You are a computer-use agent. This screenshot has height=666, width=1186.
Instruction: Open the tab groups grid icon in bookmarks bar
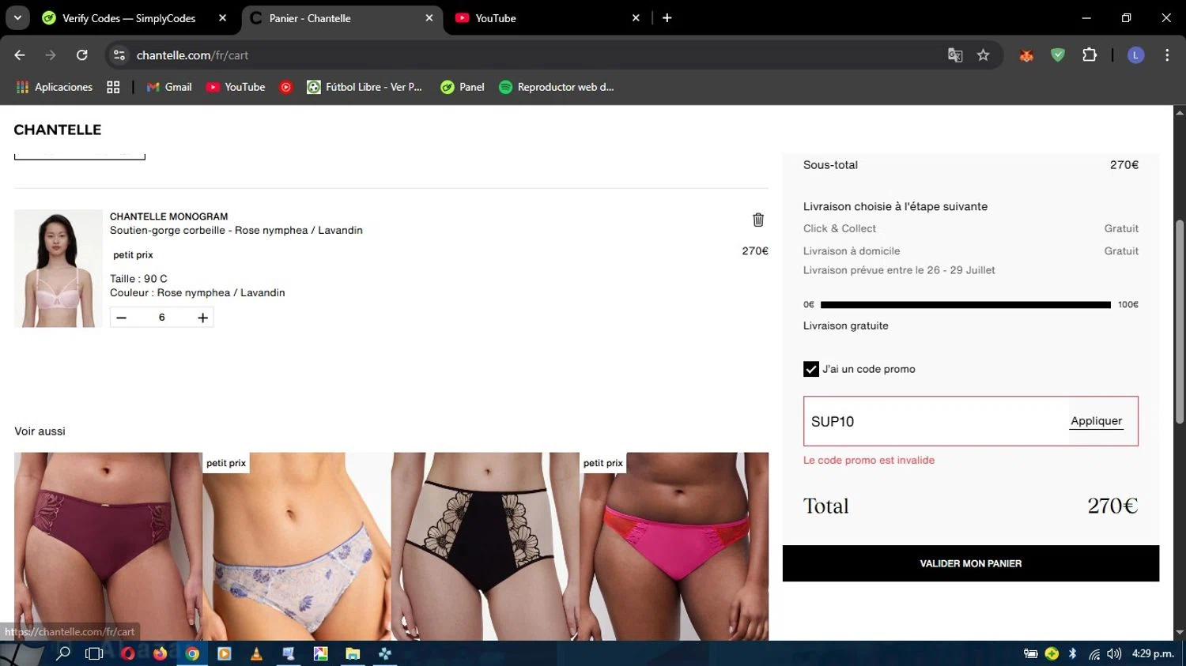[x=113, y=87]
